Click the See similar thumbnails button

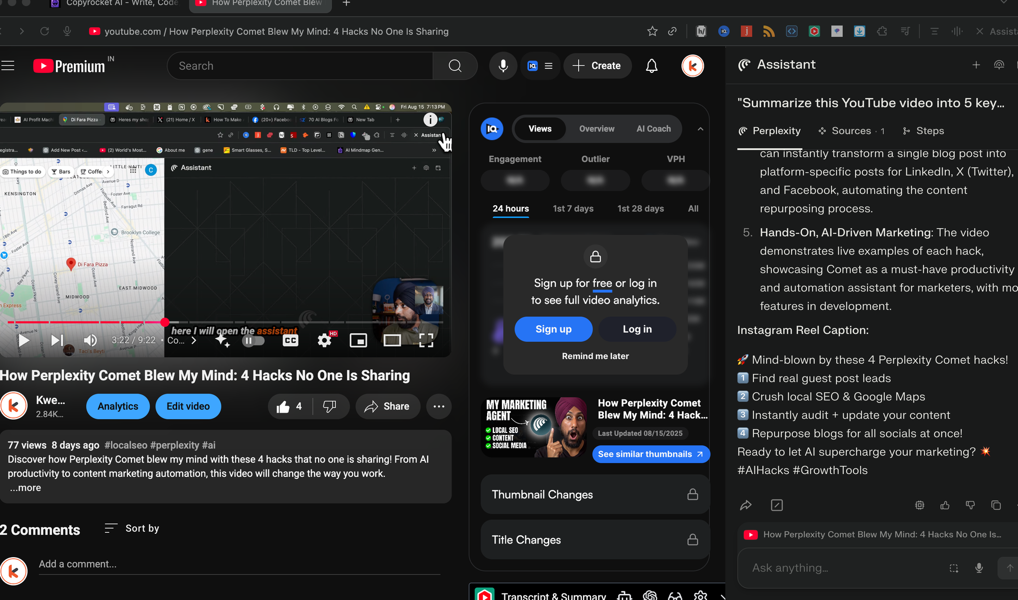point(651,454)
